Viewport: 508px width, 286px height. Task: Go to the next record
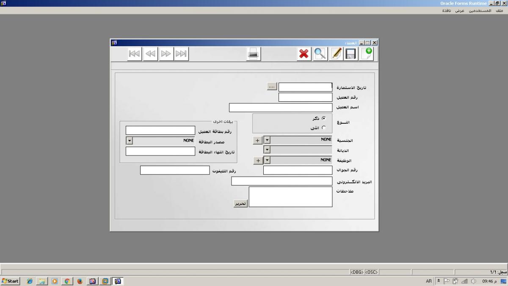[166, 54]
